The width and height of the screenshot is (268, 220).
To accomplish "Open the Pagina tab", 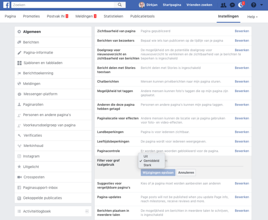I will pos(10,16).
